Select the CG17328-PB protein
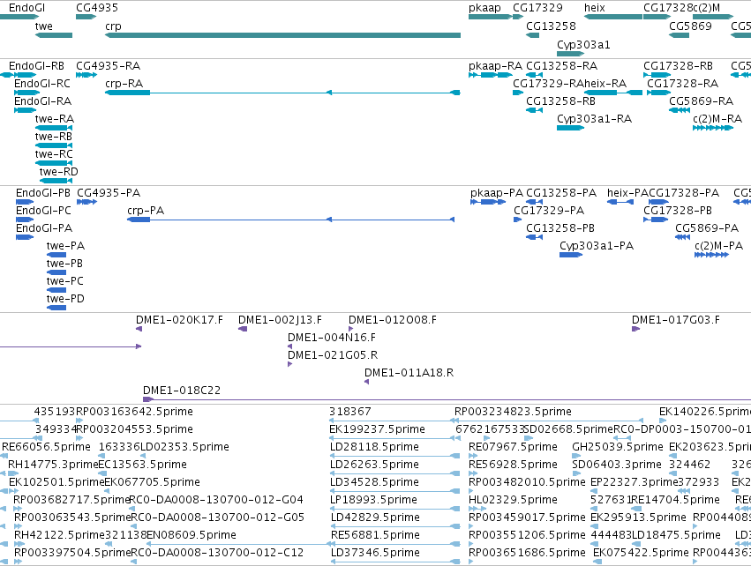Viewport: 751px width, 566px height. [x=655, y=220]
